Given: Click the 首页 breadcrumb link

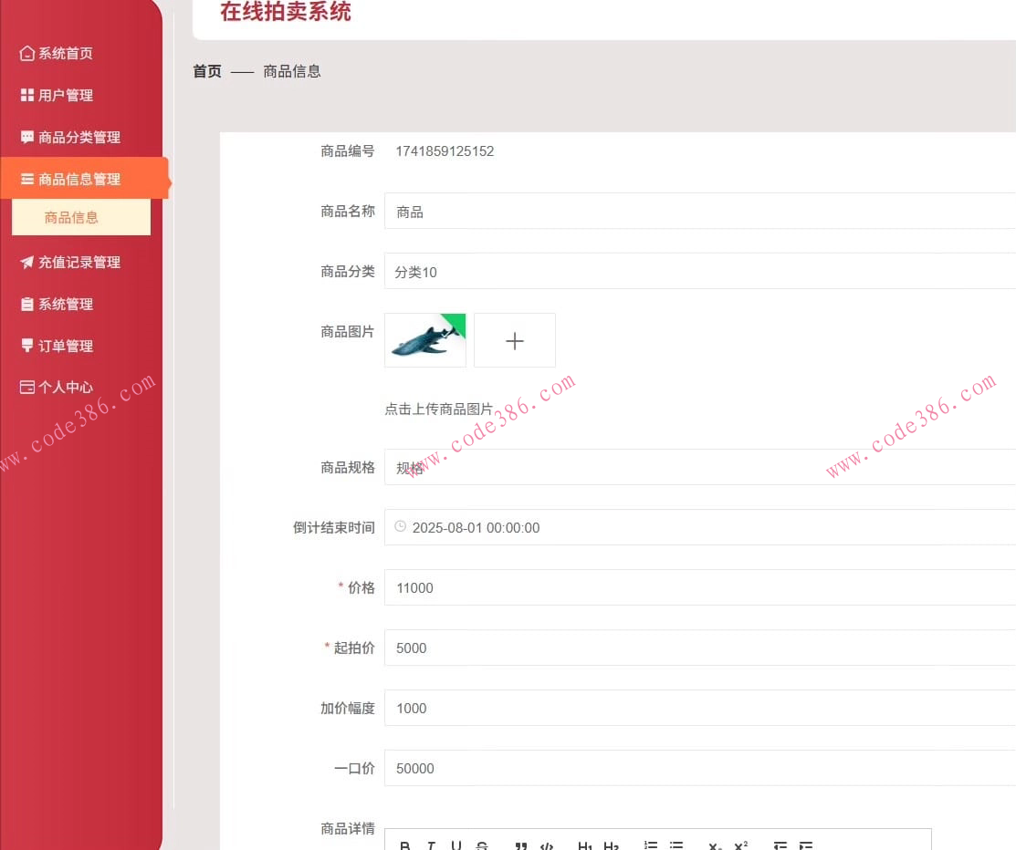Looking at the screenshot, I should coord(206,71).
